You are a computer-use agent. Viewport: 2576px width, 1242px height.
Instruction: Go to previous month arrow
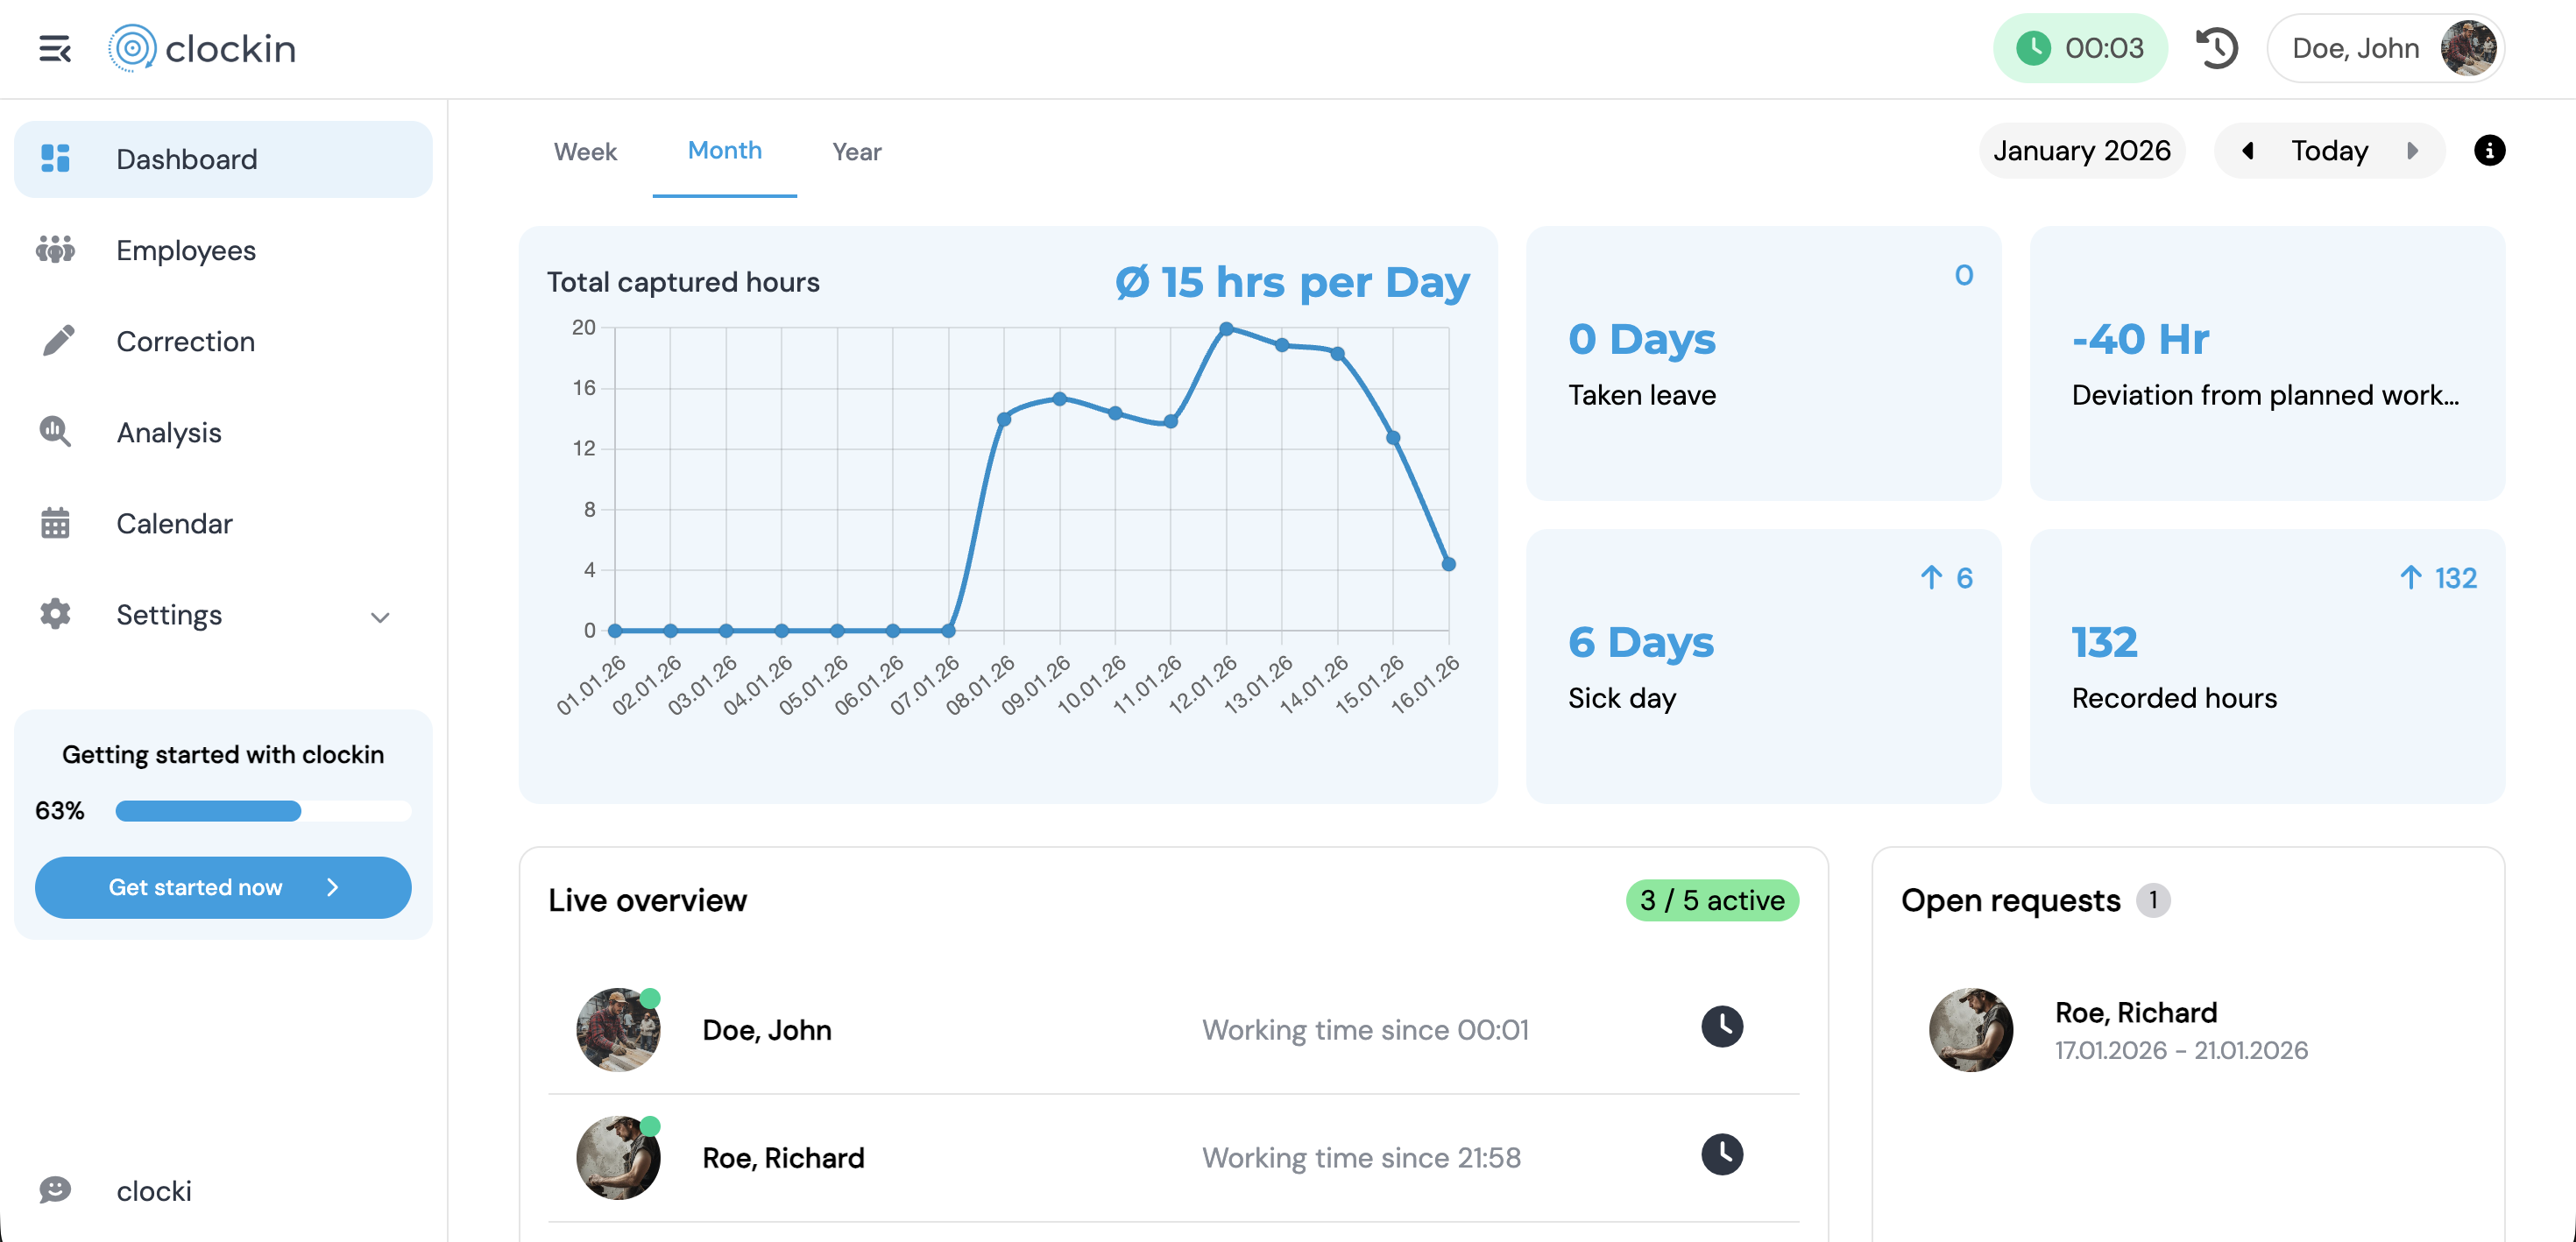tap(2248, 151)
